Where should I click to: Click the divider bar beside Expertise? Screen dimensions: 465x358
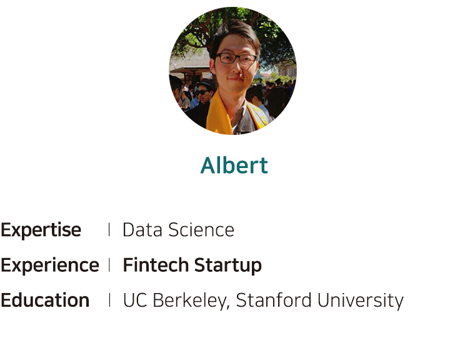(x=109, y=230)
